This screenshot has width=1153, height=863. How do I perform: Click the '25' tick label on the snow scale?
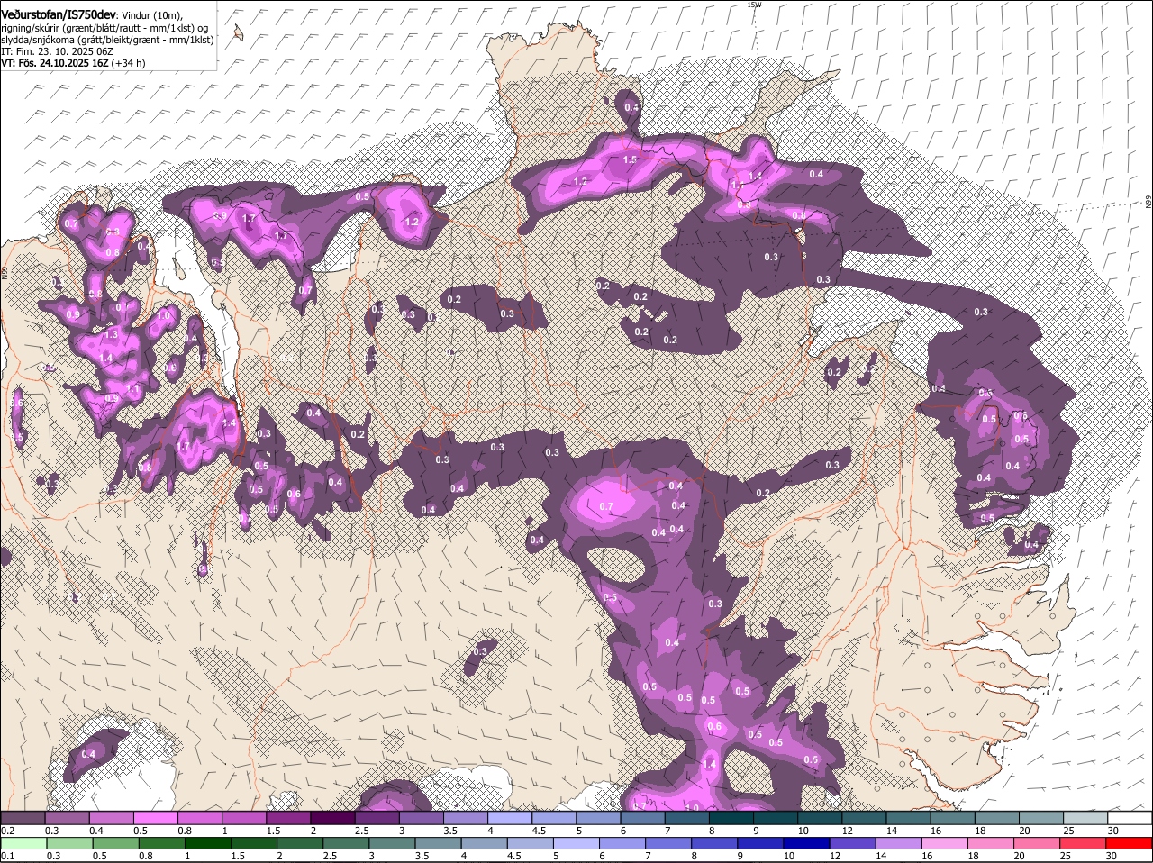point(1069,831)
